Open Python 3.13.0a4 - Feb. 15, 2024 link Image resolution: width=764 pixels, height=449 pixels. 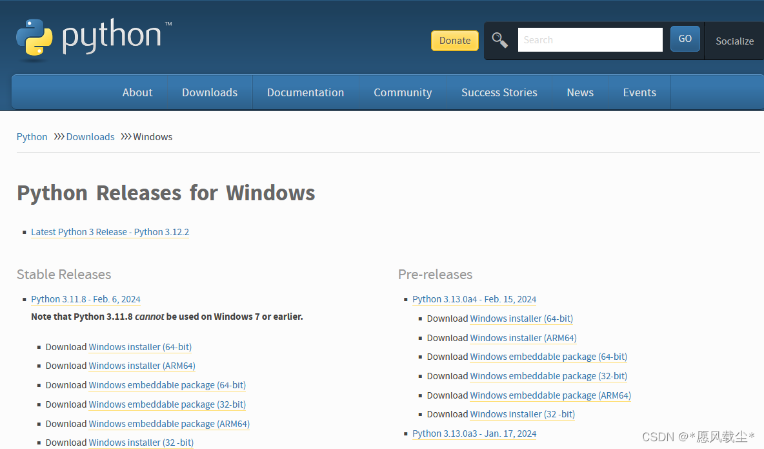click(474, 299)
